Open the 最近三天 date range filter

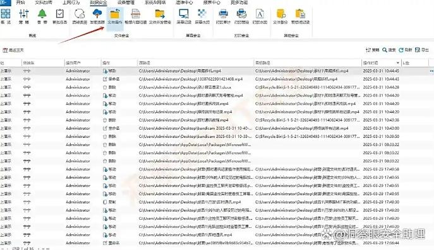point(13,50)
